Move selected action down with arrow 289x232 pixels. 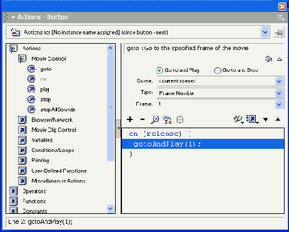(x=265, y=119)
